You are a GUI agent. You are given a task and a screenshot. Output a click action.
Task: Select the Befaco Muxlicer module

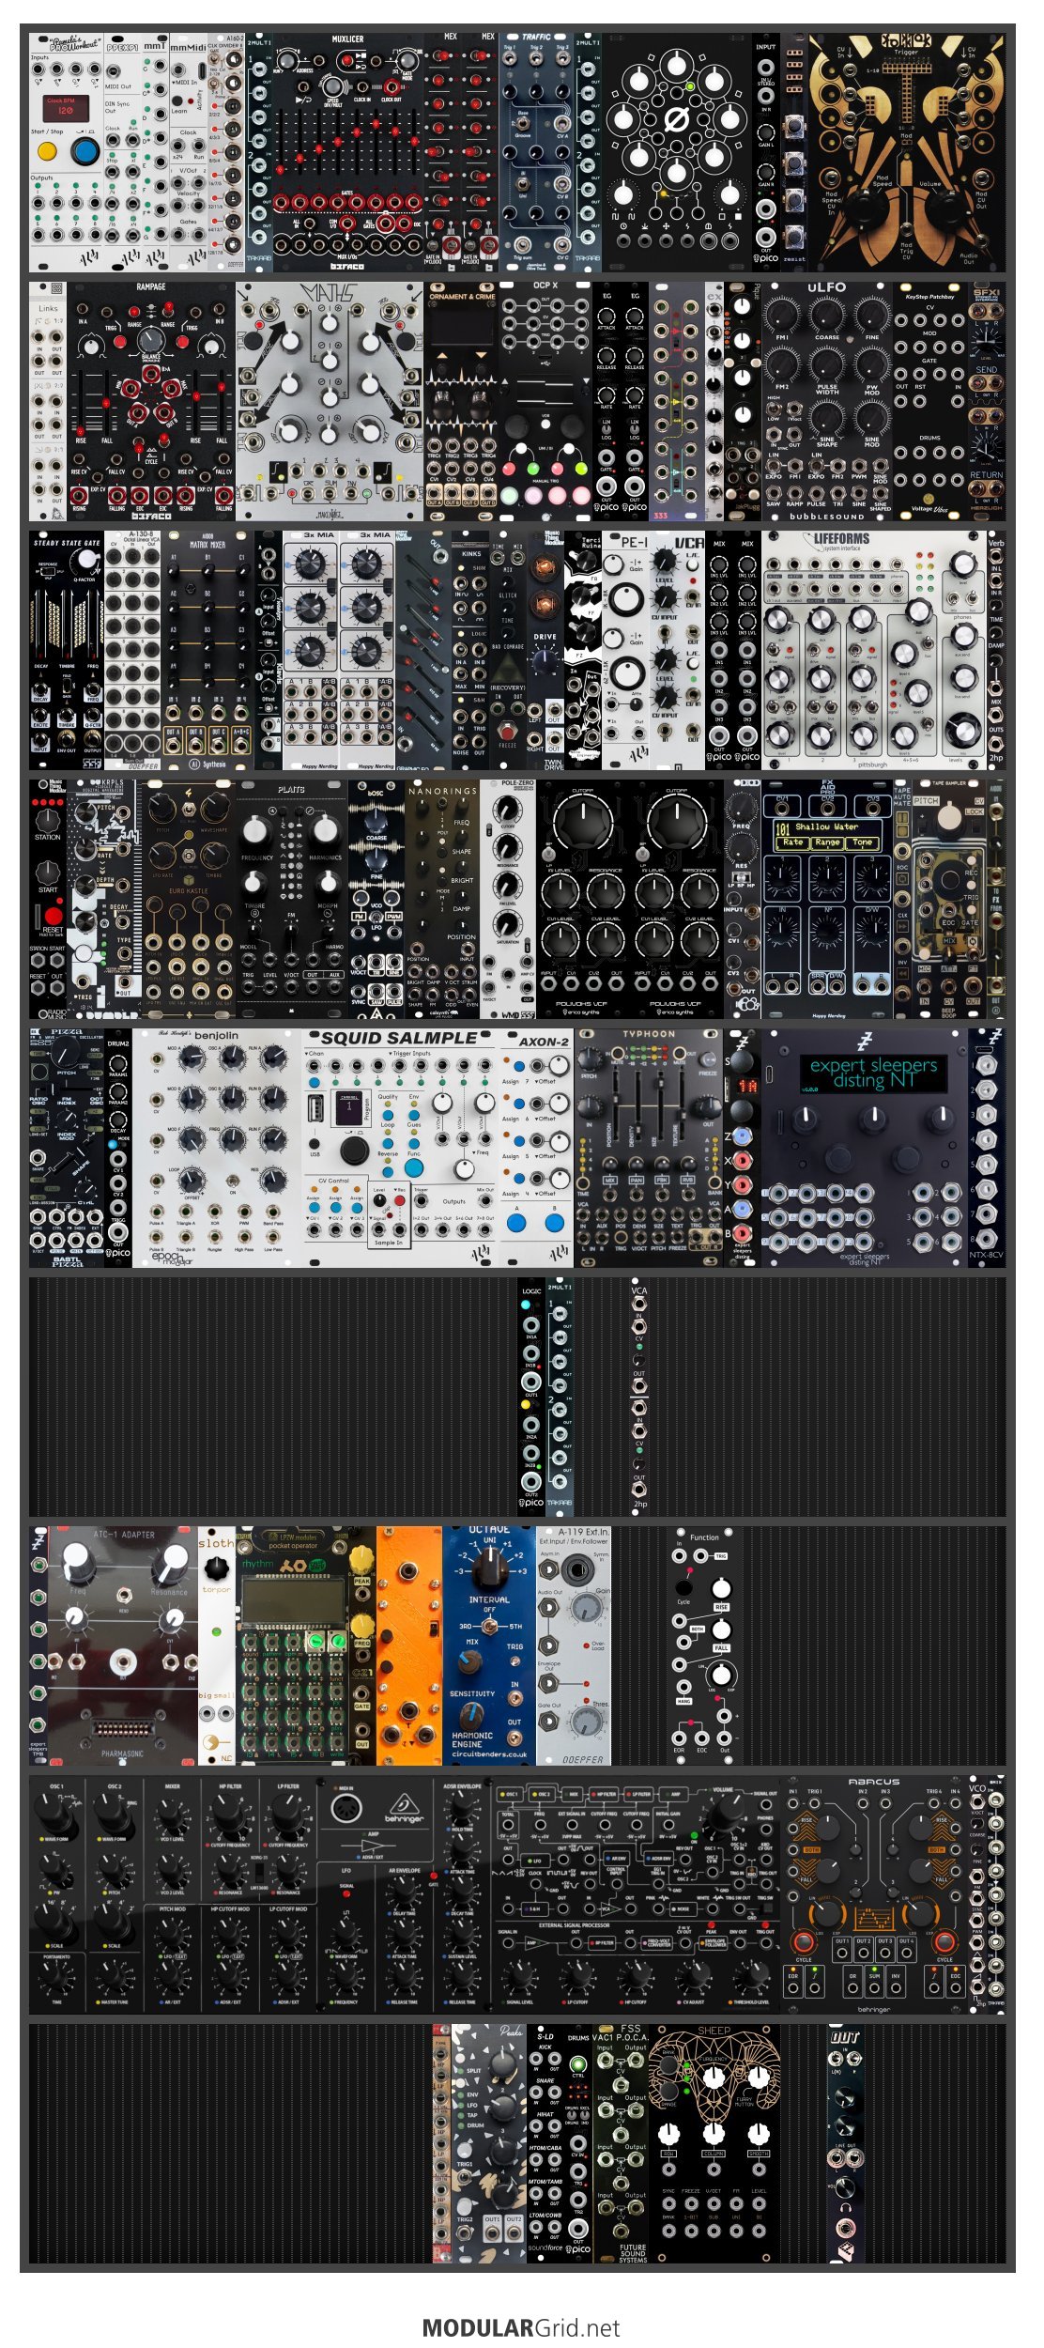click(x=348, y=153)
